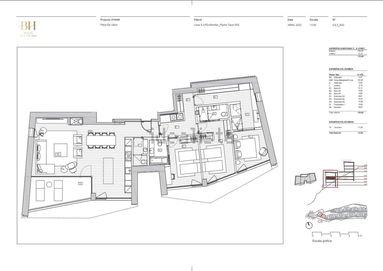Viewport: 383px width, 271px height.
Task: Click the 'D1' bedroom tag on the plan
Action: point(250,137)
